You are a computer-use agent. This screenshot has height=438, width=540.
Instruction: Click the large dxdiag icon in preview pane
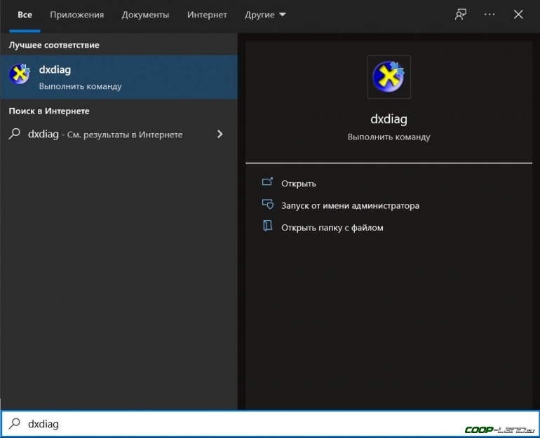pyautogui.click(x=389, y=77)
